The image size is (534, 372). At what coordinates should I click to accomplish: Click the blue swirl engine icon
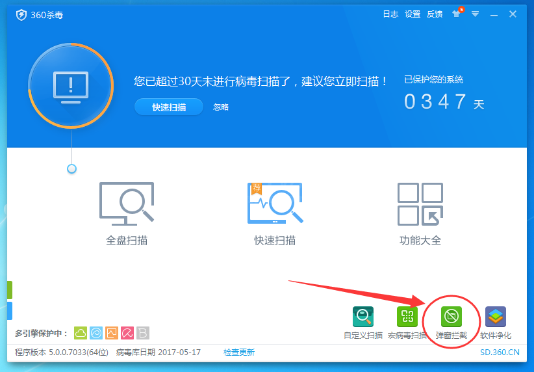point(96,333)
